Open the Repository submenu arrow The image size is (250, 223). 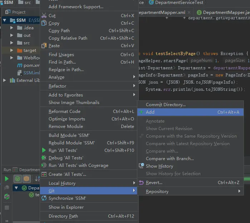point(239,191)
